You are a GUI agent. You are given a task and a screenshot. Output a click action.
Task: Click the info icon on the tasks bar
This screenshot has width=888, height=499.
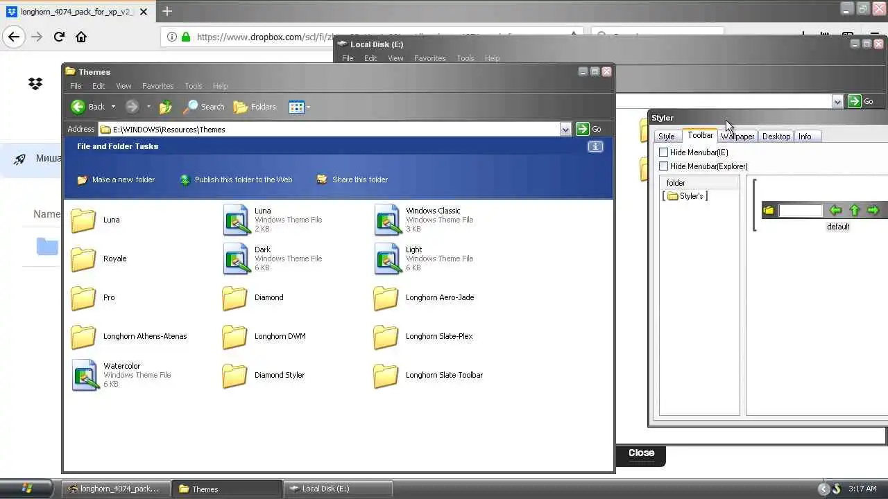tap(595, 146)
